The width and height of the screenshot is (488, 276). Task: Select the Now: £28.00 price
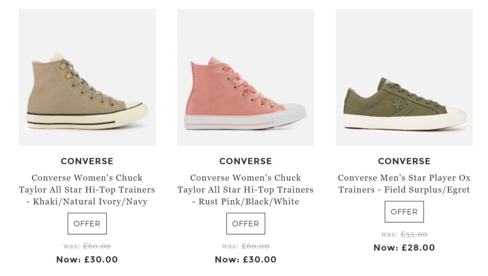[x=404, y=247]
